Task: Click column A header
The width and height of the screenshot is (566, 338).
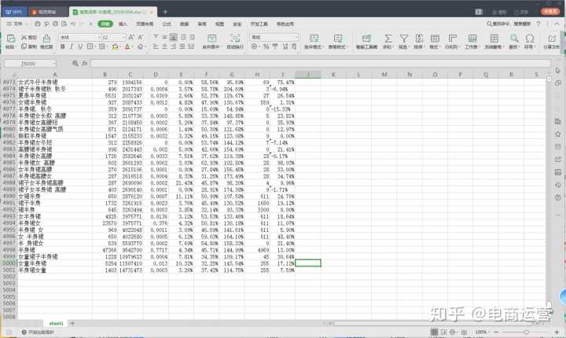Action: [55, 75]
